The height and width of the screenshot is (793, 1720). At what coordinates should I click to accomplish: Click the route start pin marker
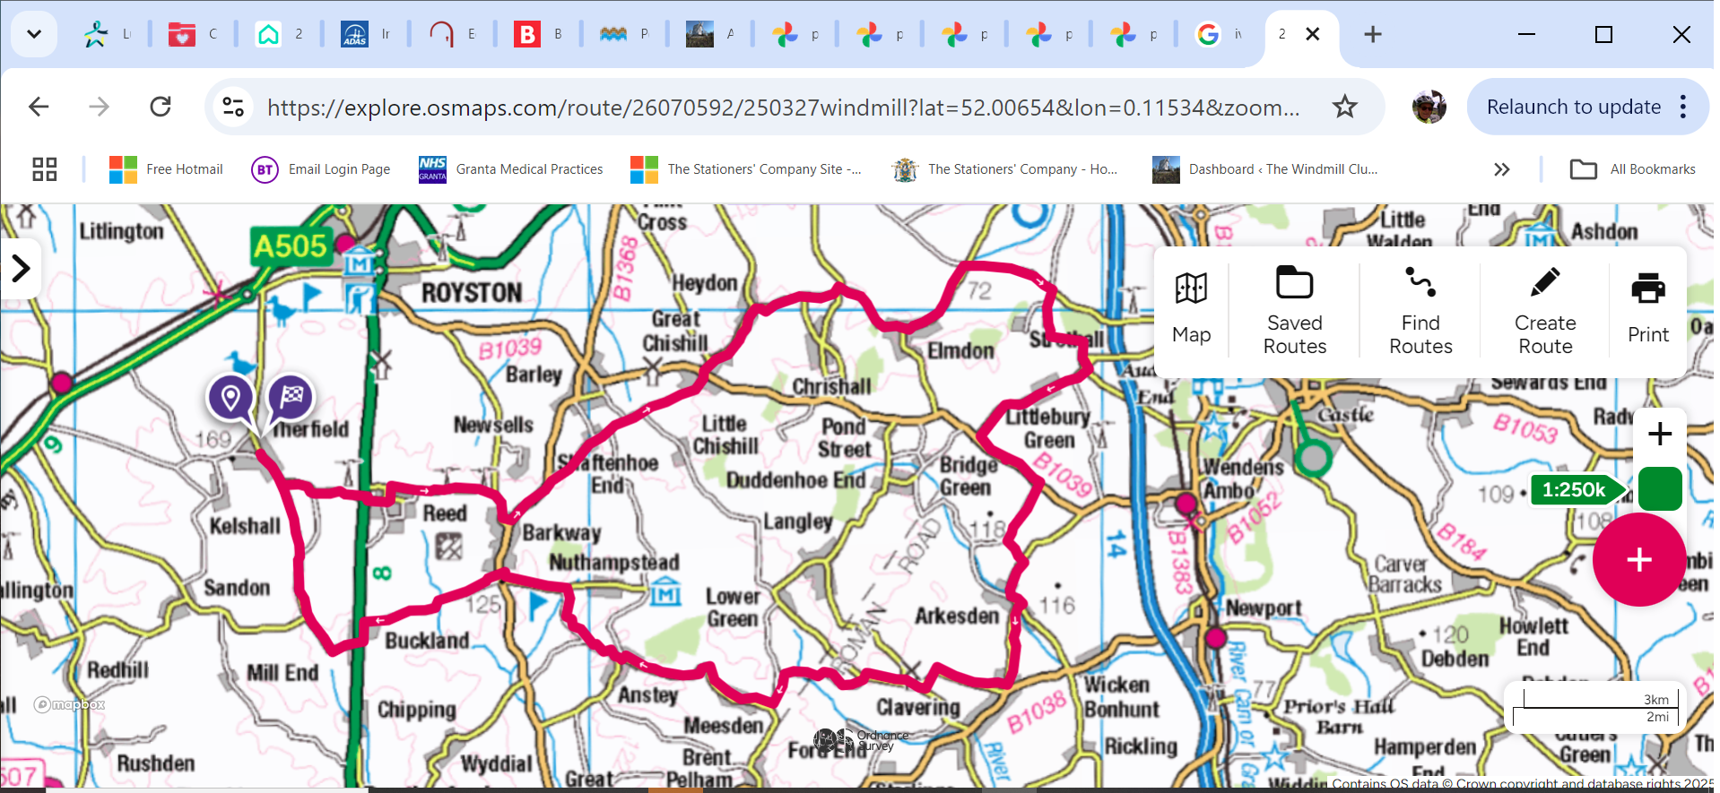230,397
